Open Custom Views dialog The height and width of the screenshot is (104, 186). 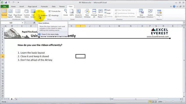27,13
